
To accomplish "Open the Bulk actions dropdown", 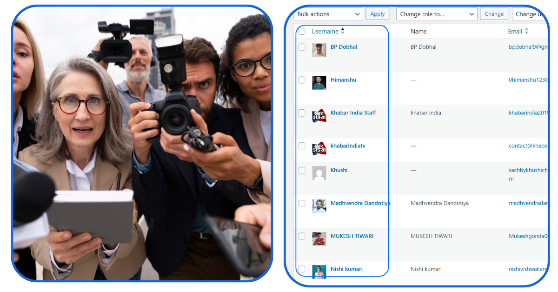I will (x=328, y=13).
